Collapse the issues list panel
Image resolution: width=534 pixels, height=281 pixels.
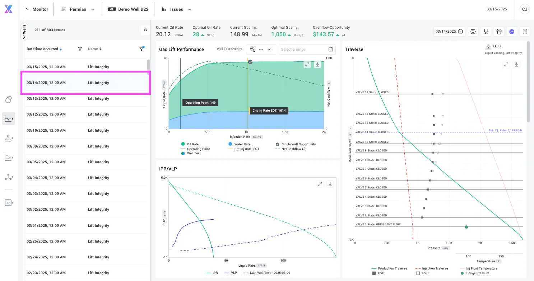145,30
